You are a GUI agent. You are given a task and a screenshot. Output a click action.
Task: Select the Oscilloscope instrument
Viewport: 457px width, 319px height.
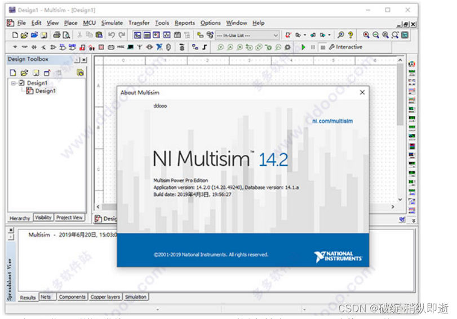pyautogui.click(x=411, y=91)
